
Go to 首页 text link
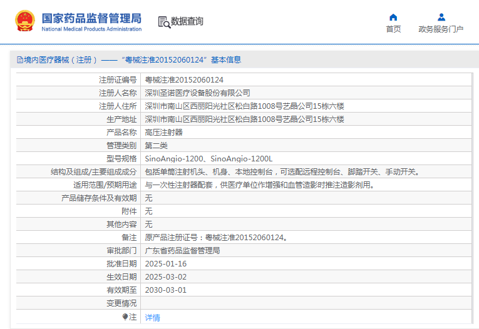[x=393, y=29]
